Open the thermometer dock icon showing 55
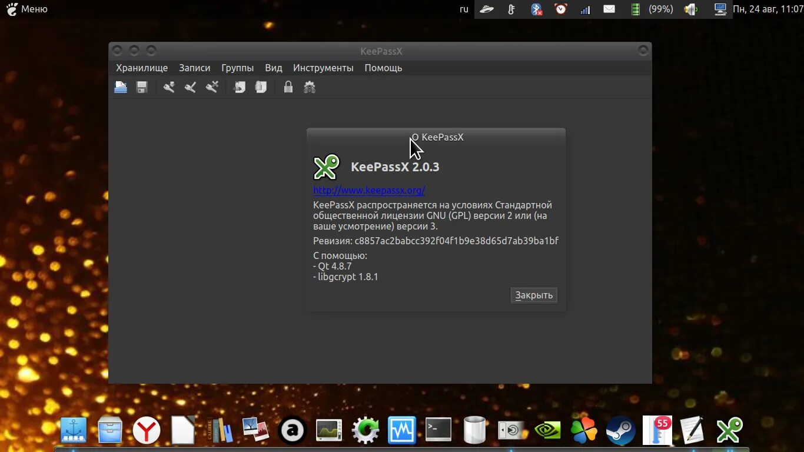The height and width of the screenshot is (452, 804). 657,430
